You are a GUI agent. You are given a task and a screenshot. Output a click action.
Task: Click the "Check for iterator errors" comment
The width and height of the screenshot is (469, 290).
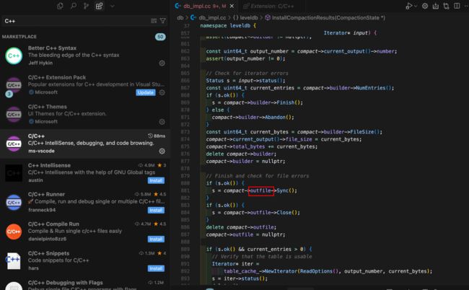point(247,74)
